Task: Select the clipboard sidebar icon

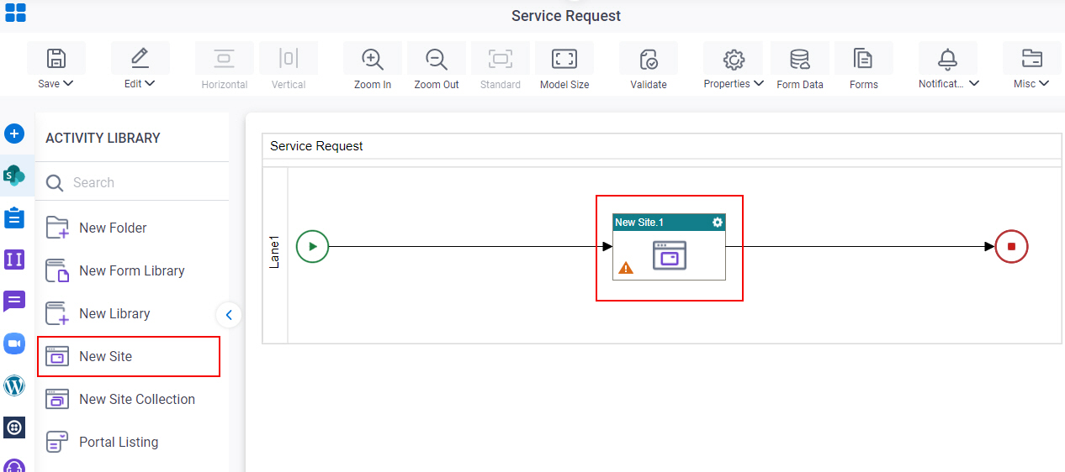Action: (x=14, y=218)
